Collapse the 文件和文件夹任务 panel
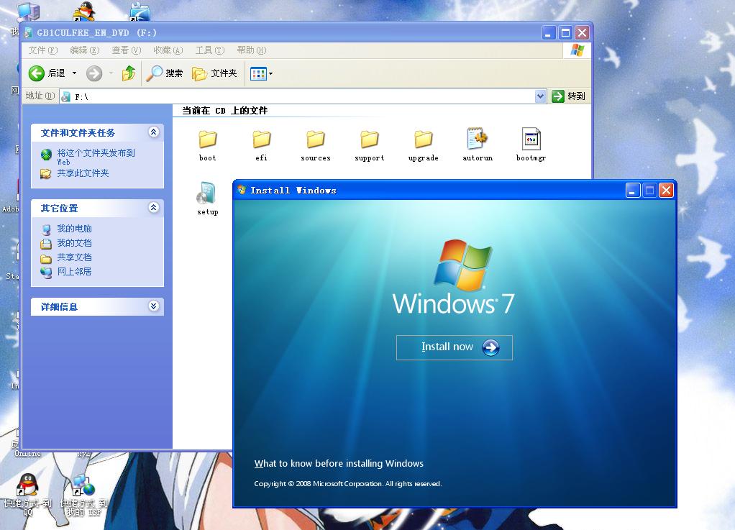Image resolution: width=735 pixels, height=530 pixels. (x=153, y=132)
